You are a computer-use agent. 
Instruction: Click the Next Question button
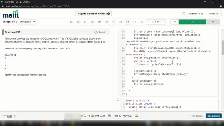(x=213, y=116)
